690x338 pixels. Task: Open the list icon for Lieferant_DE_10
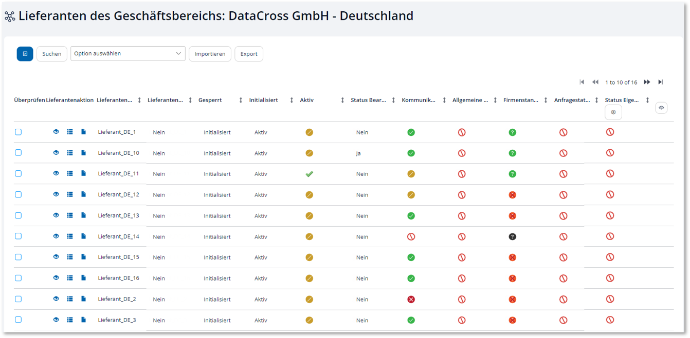[70, 153]
